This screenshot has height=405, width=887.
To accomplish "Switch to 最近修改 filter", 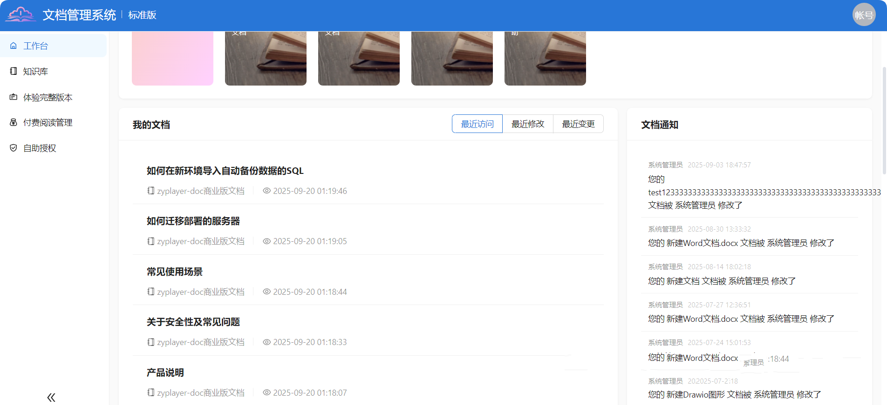I will (x=527, y=124).
